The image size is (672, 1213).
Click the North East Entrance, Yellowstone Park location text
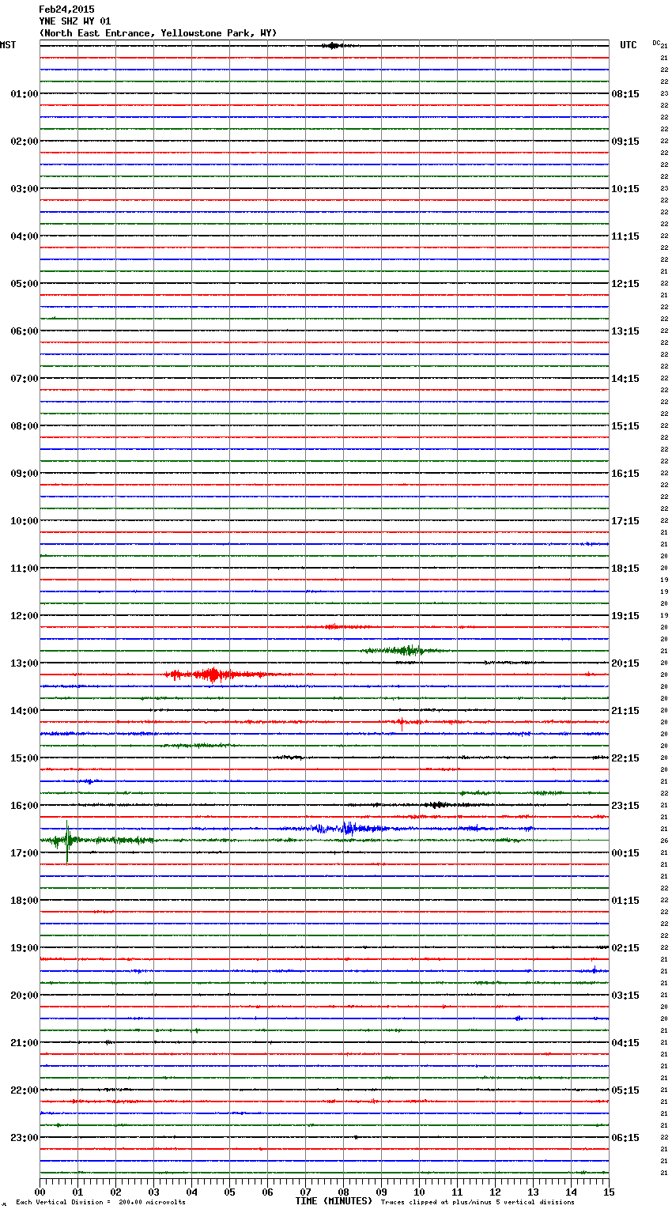point(158,33)
